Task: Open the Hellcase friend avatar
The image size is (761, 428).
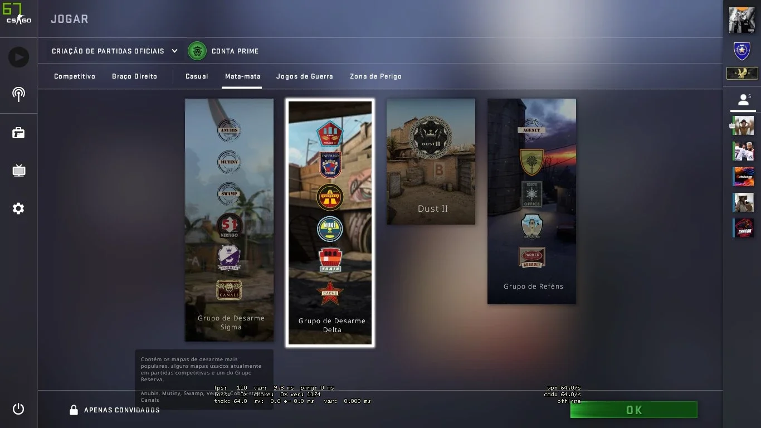Action: click(x=743, y=177)
